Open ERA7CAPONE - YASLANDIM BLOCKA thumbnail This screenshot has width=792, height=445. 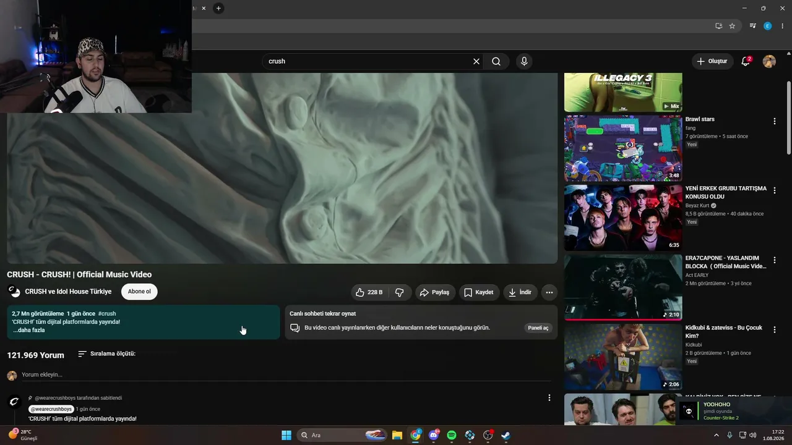coord(623,287)
